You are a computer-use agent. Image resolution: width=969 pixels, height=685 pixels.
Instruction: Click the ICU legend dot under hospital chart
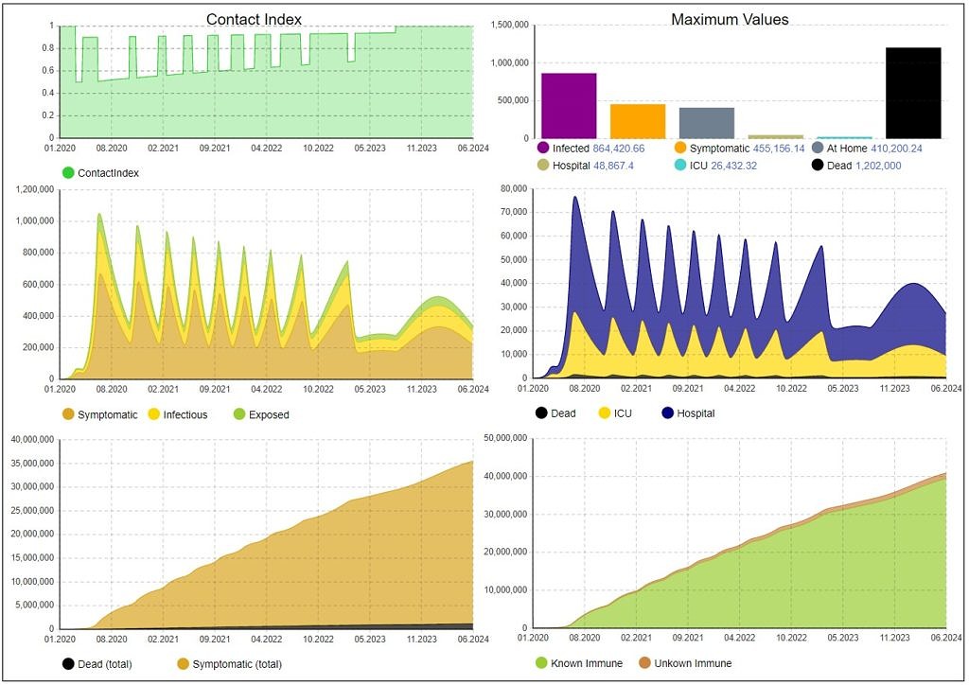(605, 413)
